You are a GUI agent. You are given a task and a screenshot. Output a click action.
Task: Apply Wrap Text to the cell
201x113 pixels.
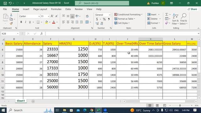(x=87, y=16)
